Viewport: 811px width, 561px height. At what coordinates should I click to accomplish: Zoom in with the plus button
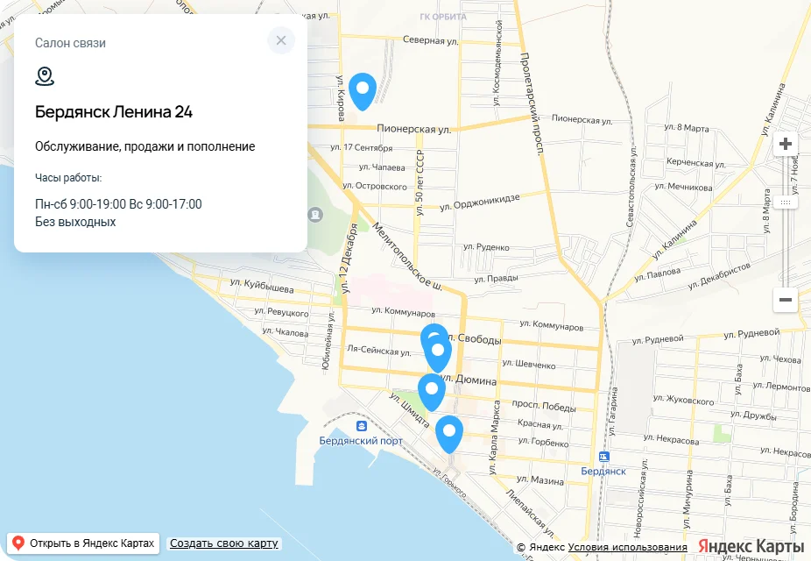pyautogui.click(x=785, y=144)
